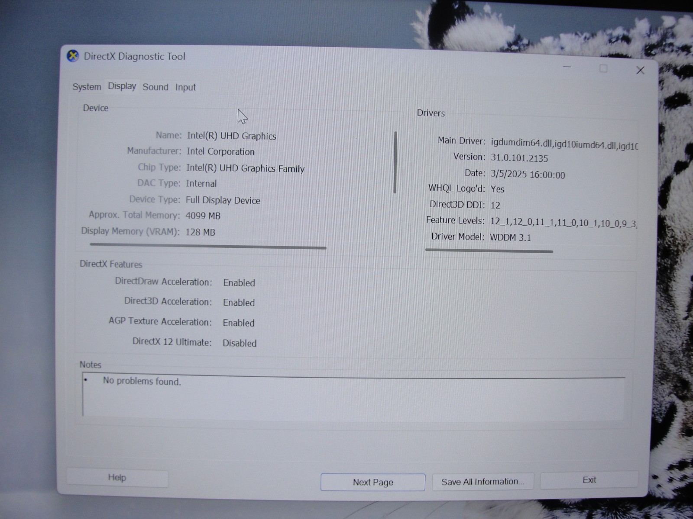Viewport: 693px width, 519px height.
Task: Click the "DirectX Diagnostic Tool" window title
Action: tap(134, 56)
